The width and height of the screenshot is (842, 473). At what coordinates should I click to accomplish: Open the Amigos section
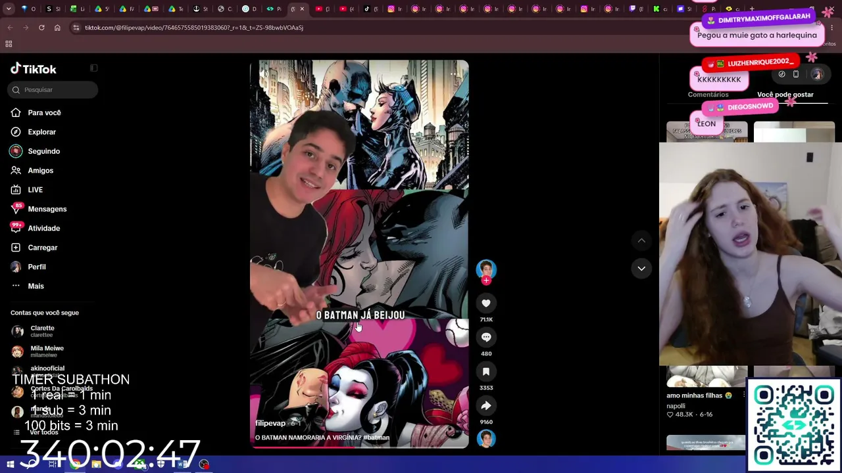tap(40, 170)
